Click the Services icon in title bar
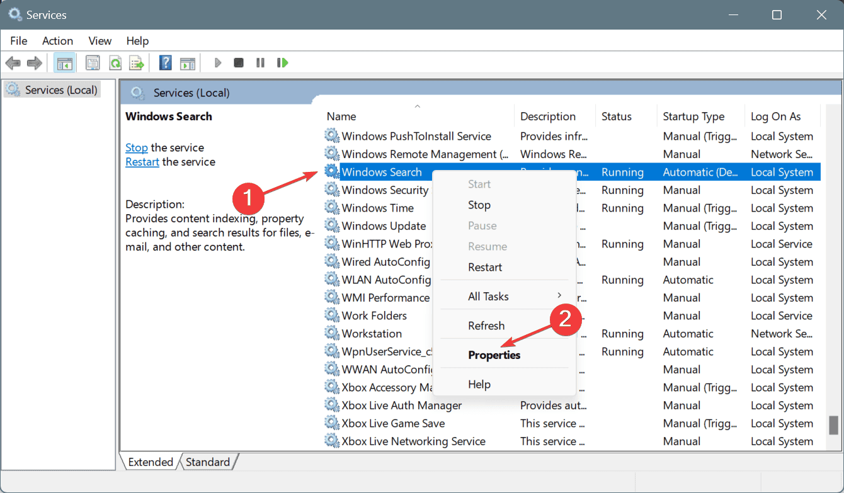 (15, 14)
